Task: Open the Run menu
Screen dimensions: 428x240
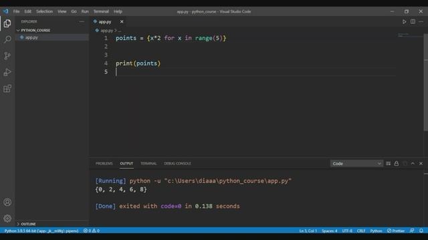Action: coord(85,11)
